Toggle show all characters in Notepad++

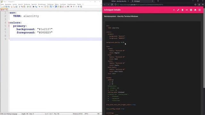53,6
